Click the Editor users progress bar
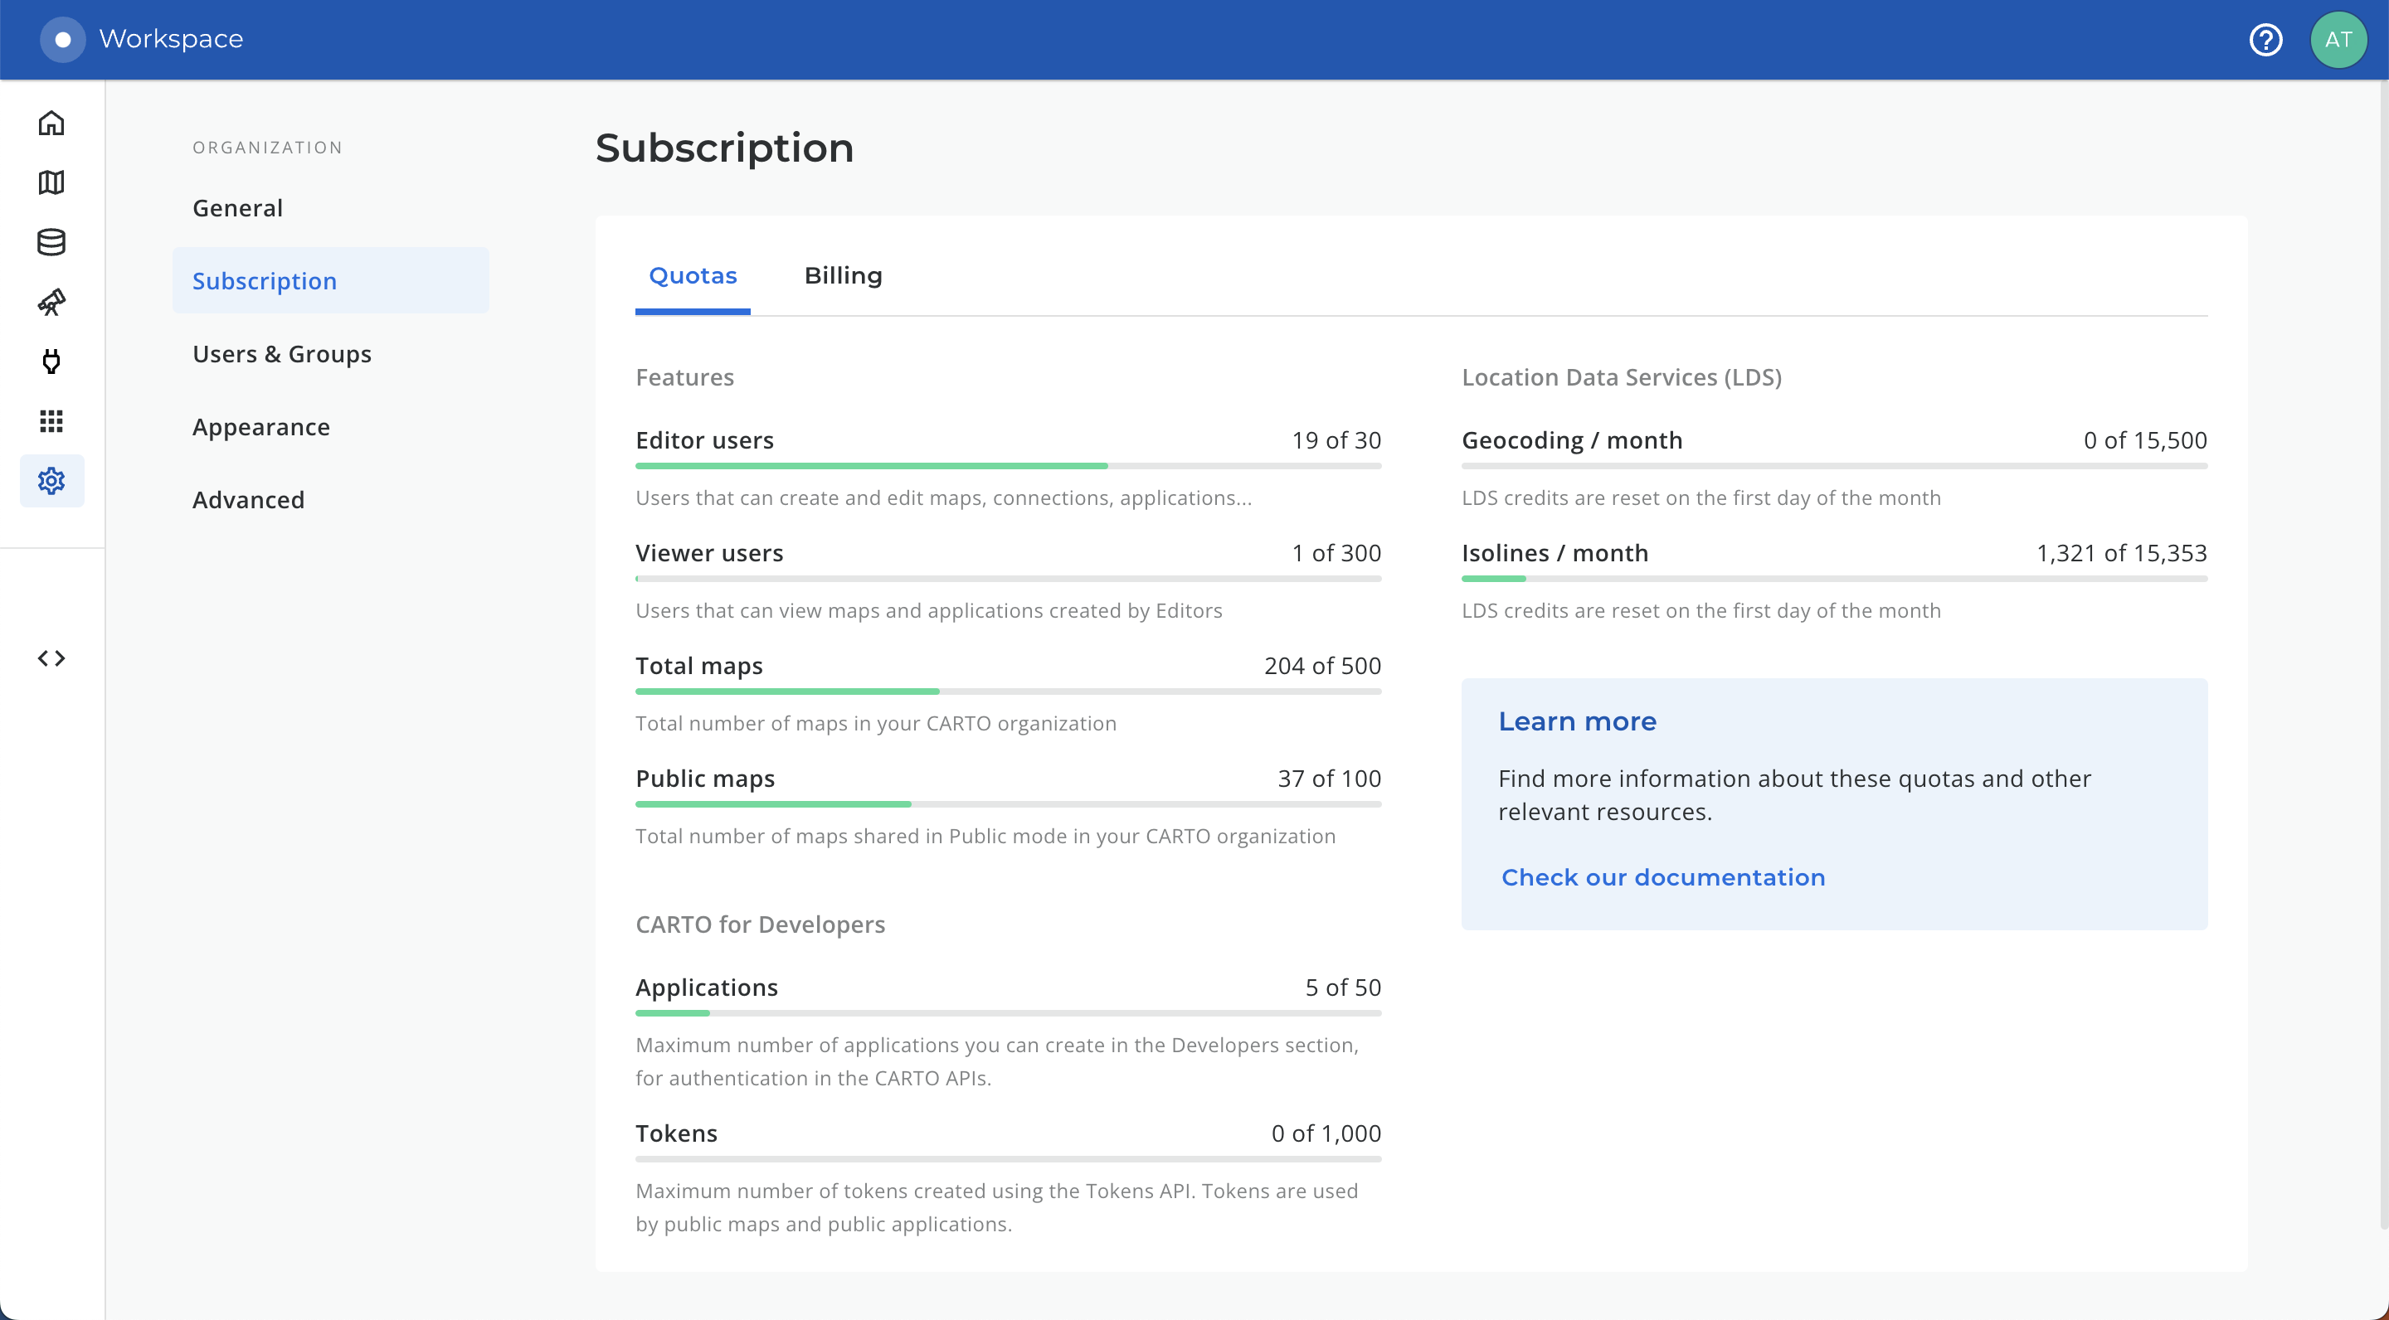Image resolution: width=2389 pixels, height=1320 pixels. click(x=1007, y=465)
